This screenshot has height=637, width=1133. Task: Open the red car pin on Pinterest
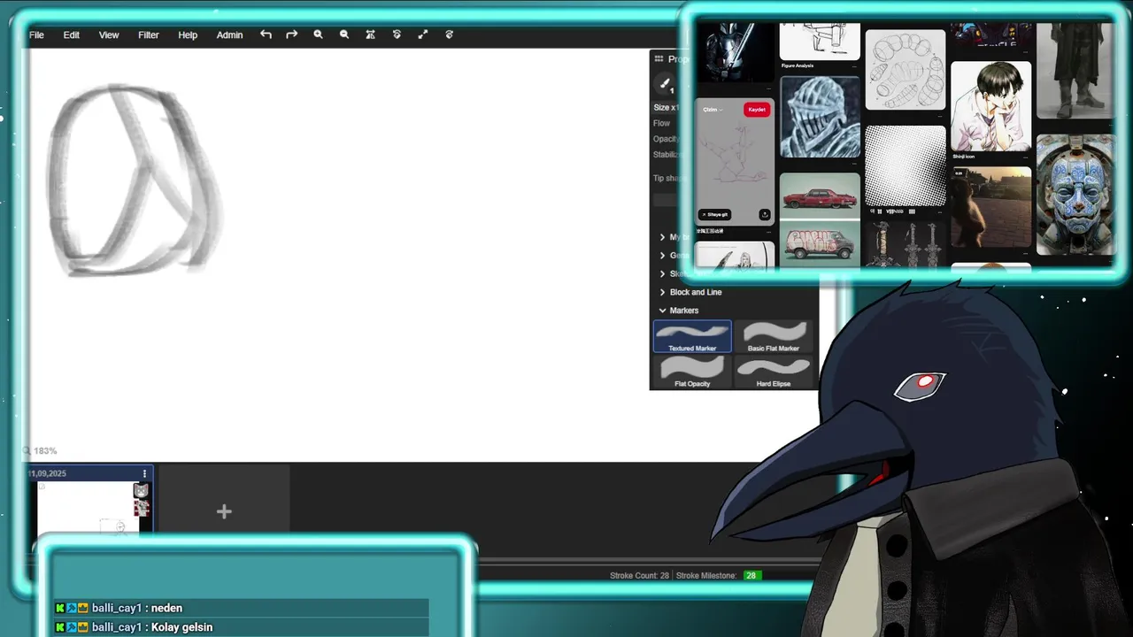tap(820, 196)
